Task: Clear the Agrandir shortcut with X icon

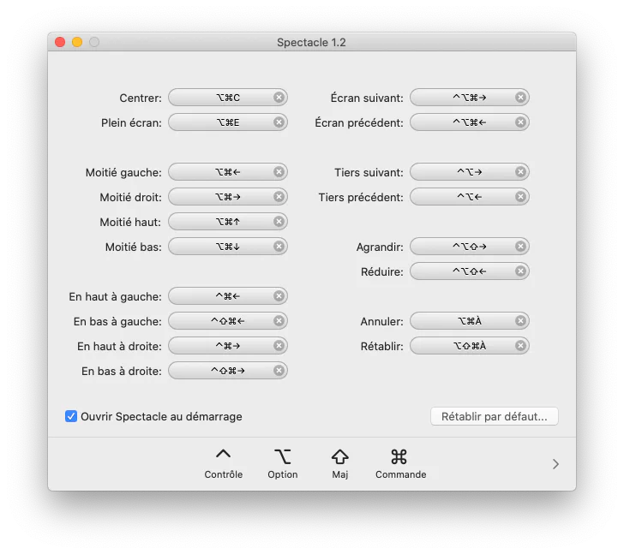Action: pyautogui.click(x=520, y=247)
